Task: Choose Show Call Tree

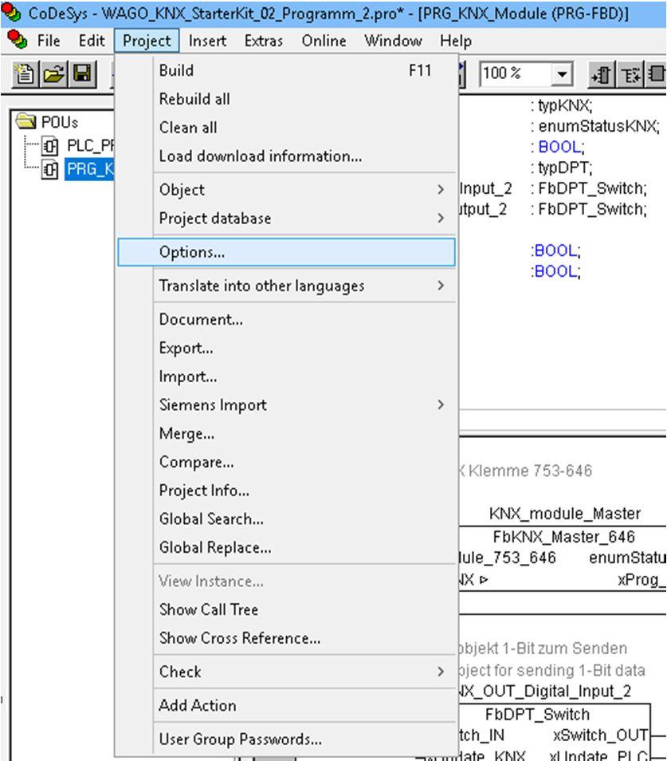Action: click(286, 609)
